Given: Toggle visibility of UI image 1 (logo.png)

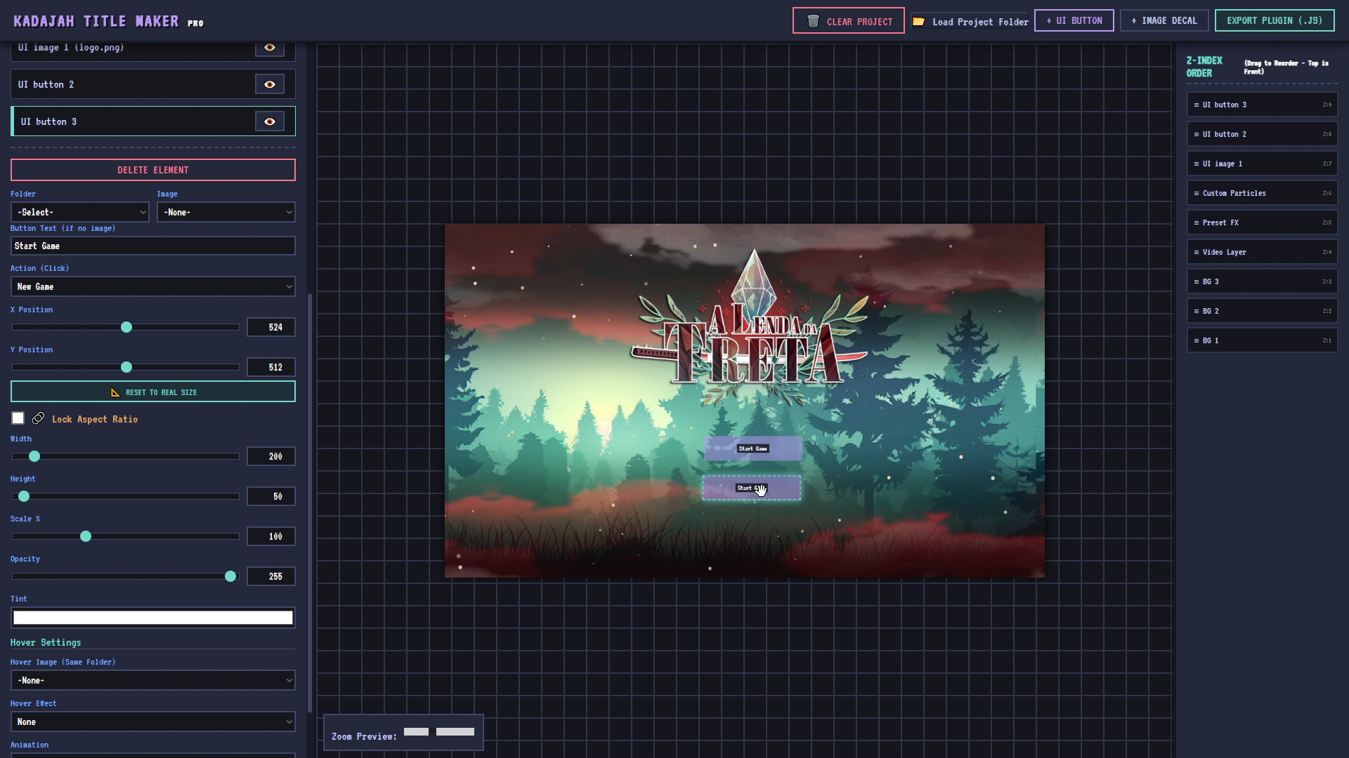Looking at the screenshot, I should click(x=269, y=48).
